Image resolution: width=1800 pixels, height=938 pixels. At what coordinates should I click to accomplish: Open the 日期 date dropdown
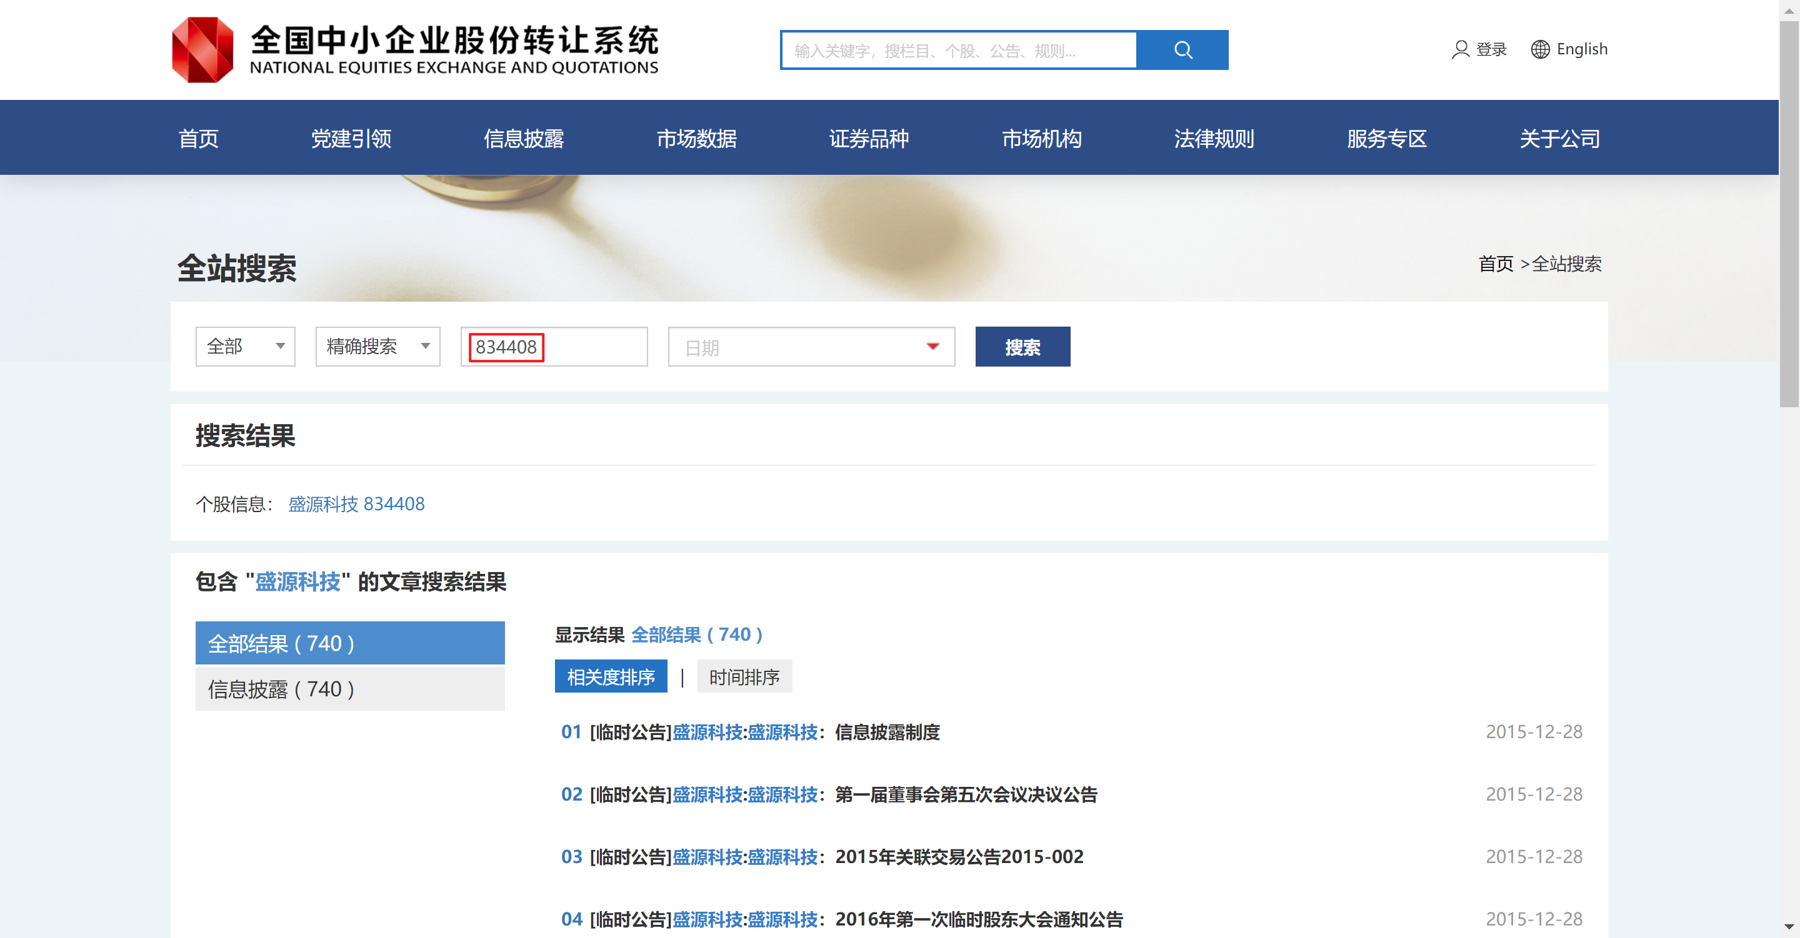[811, 347]
